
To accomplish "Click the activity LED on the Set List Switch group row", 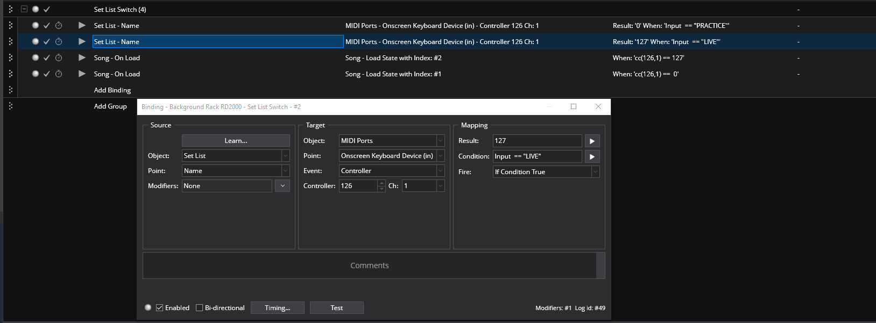I will [36, 9].
